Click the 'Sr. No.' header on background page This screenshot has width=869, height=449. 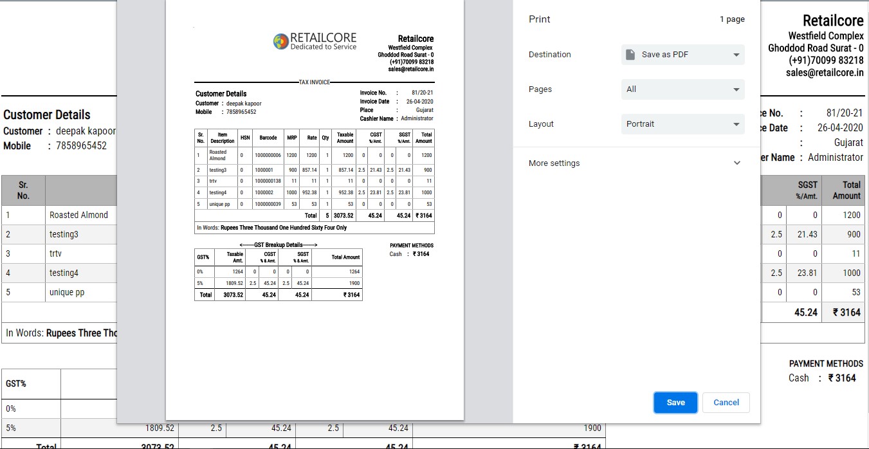click(x=23, y=190)
